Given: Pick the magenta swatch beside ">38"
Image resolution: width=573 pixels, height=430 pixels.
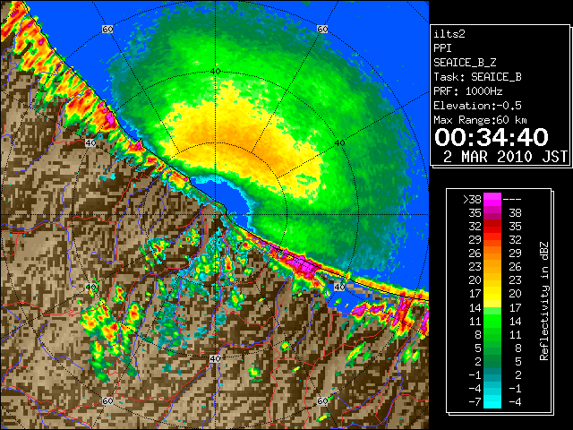Looking at the screenshot, I should click(492, 200).
